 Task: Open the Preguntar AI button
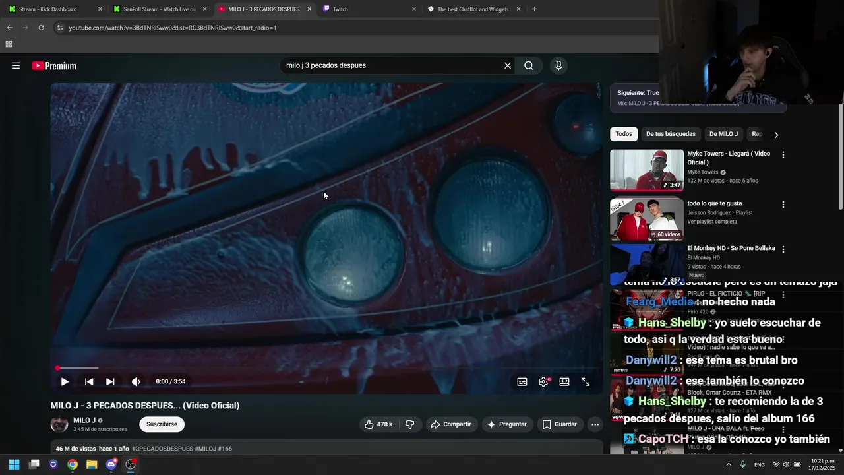[506, 424]
